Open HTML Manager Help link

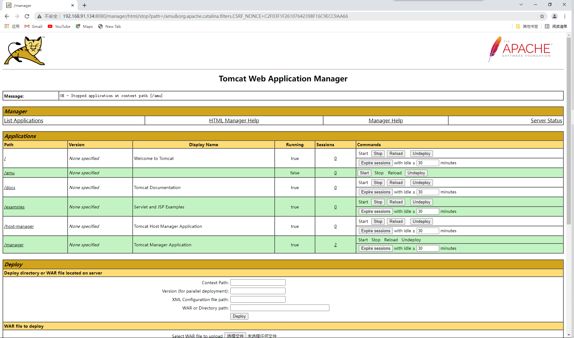pyautogui.click(x=234, y=120)
